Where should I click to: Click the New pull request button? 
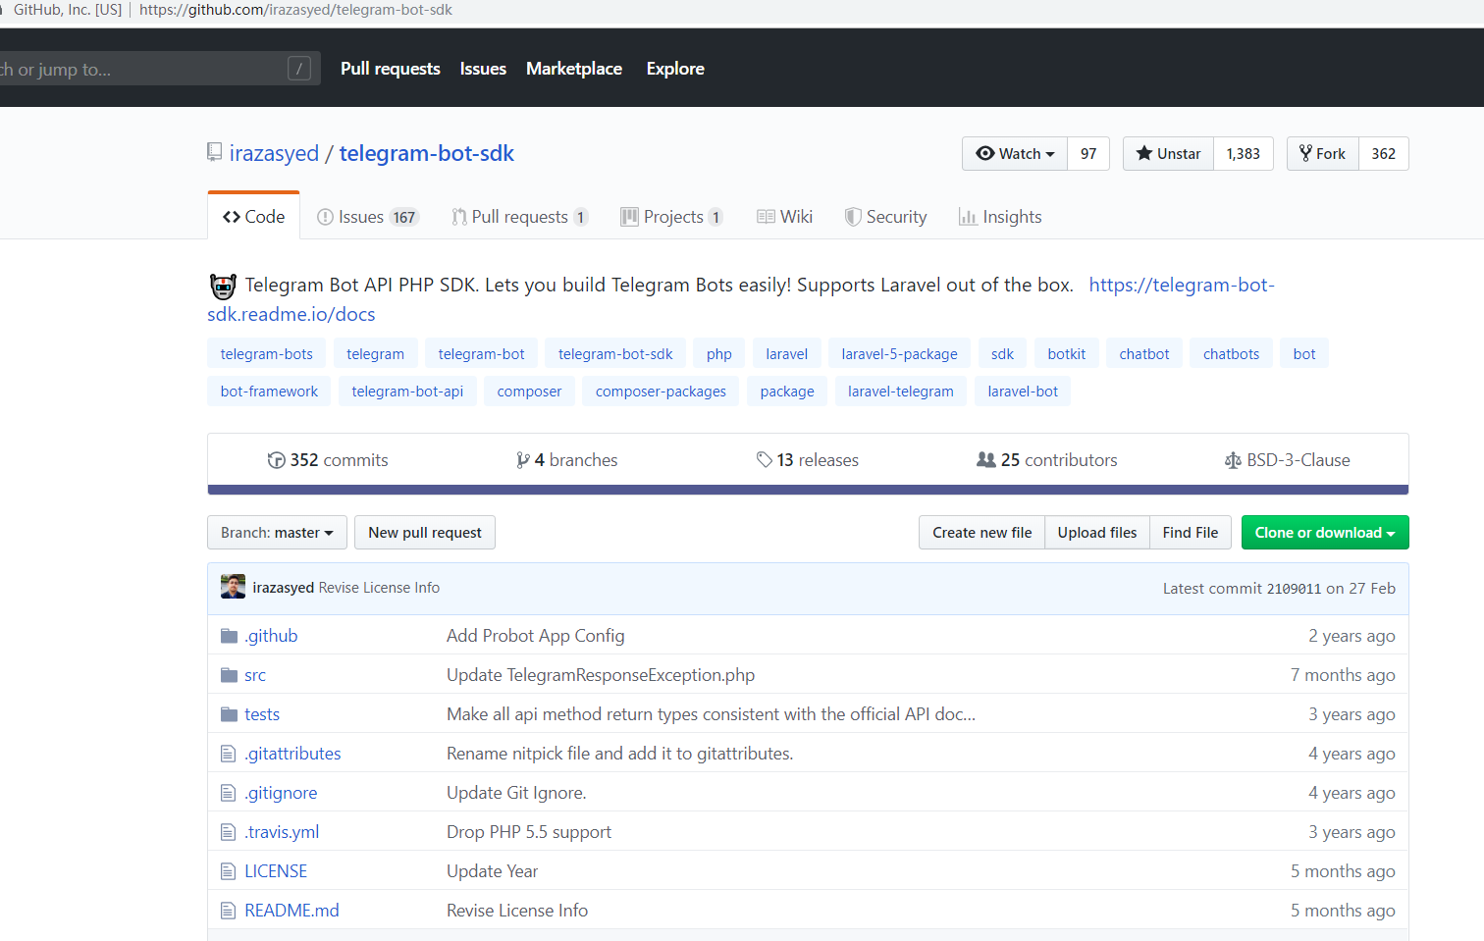[425, 533]
